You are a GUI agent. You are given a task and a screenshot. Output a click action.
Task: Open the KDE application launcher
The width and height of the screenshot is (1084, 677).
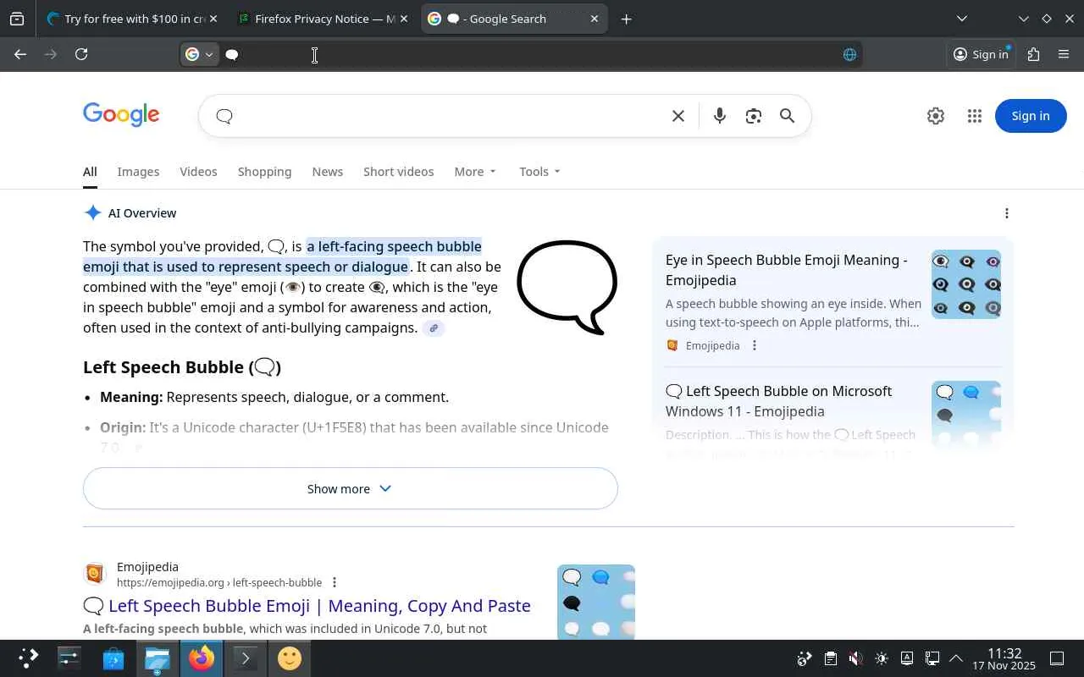(x=28, y=658)
